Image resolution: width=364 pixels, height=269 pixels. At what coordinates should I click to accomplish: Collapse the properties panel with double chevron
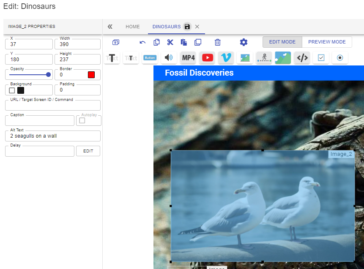[110, 27]
